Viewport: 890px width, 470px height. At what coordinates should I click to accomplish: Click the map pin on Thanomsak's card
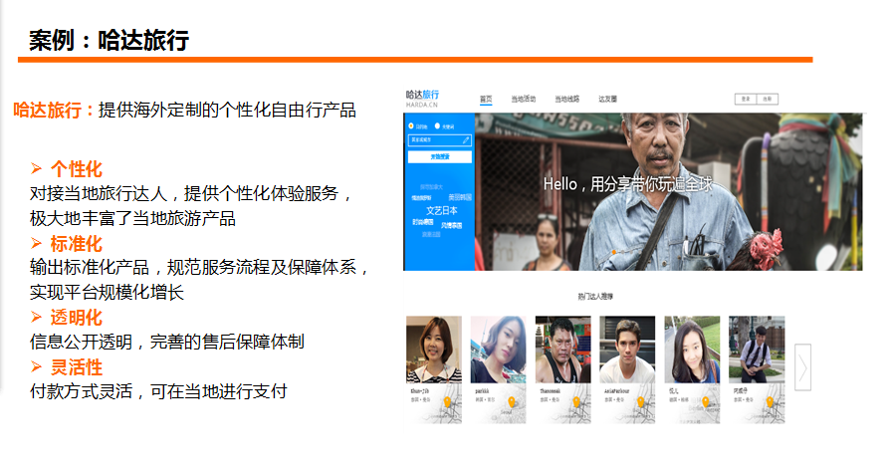click(x=574, y=403)
